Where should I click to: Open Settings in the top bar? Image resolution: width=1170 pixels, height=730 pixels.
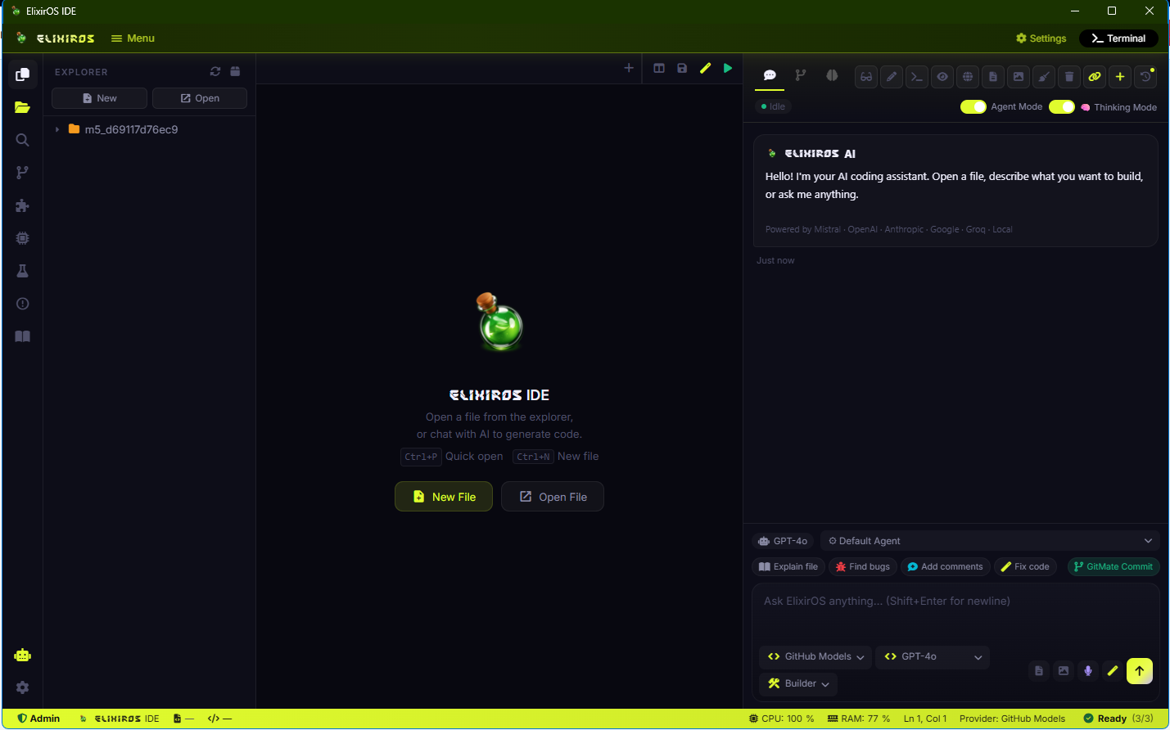coord(1041,38)
